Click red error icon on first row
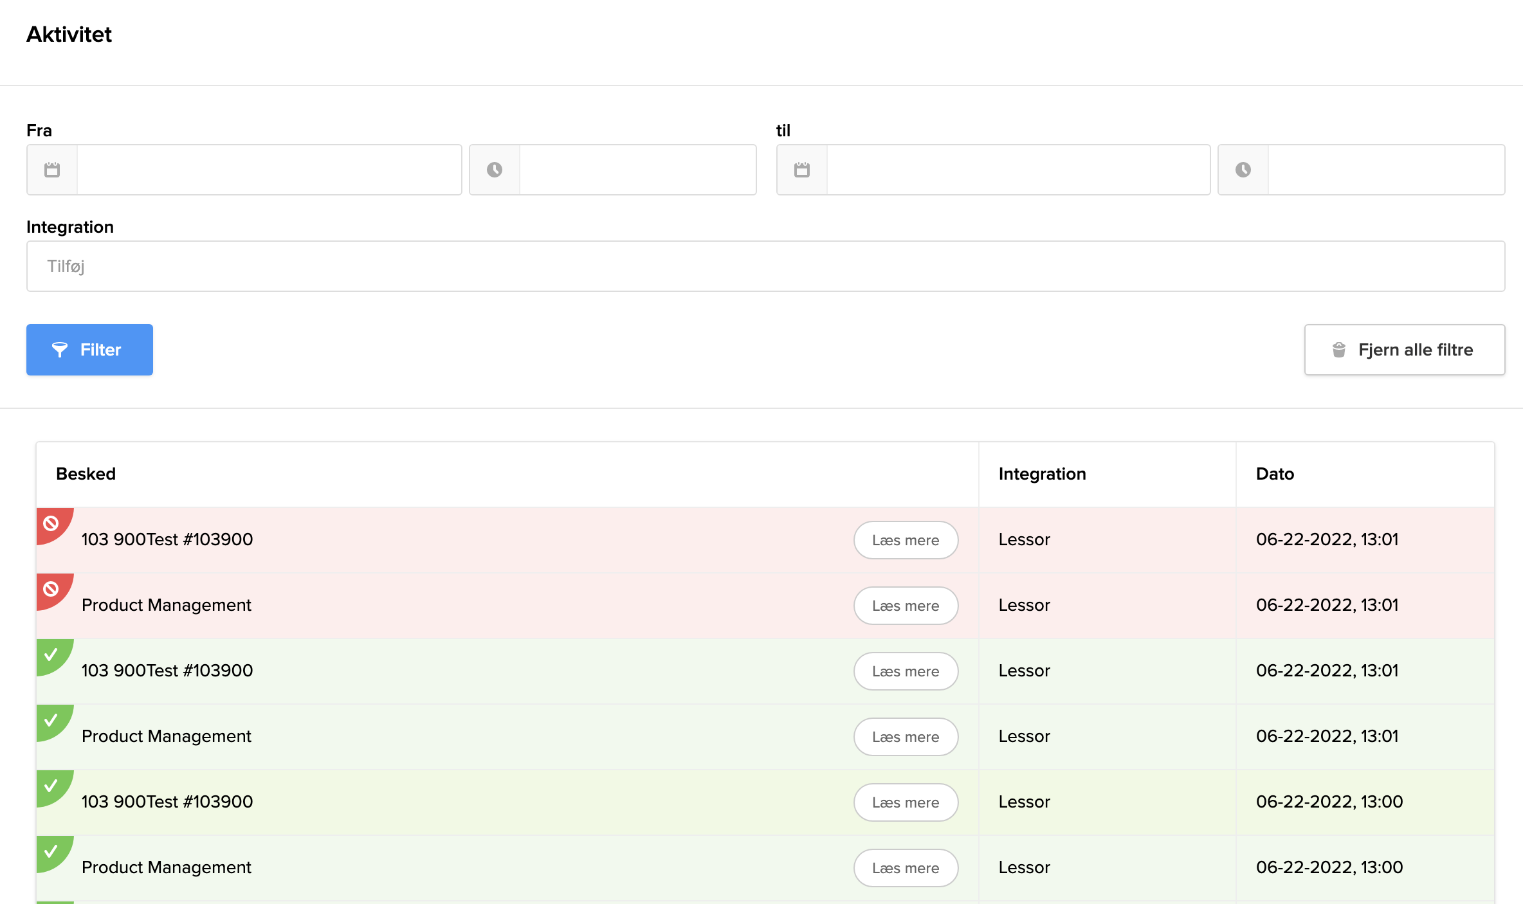 tap(51, 523)
